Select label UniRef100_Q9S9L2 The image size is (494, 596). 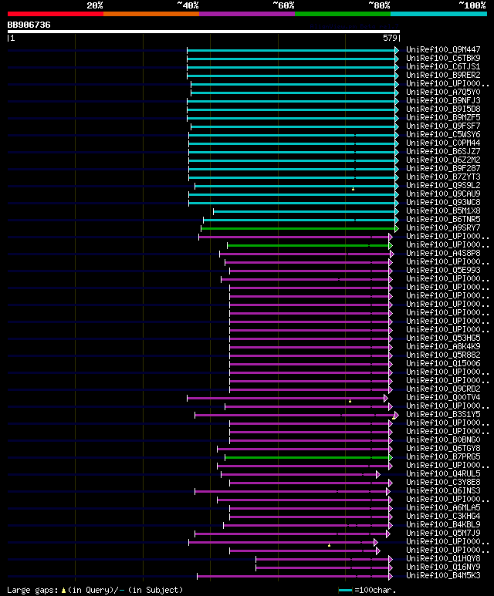pyautogui.click(x=443, y=186)
